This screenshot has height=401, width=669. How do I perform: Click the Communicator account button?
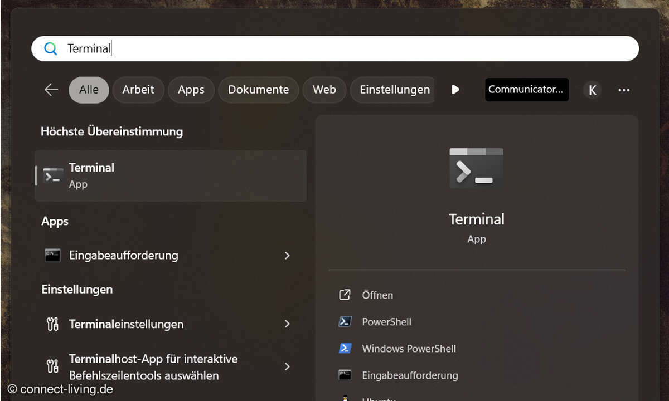click(527, 90)
